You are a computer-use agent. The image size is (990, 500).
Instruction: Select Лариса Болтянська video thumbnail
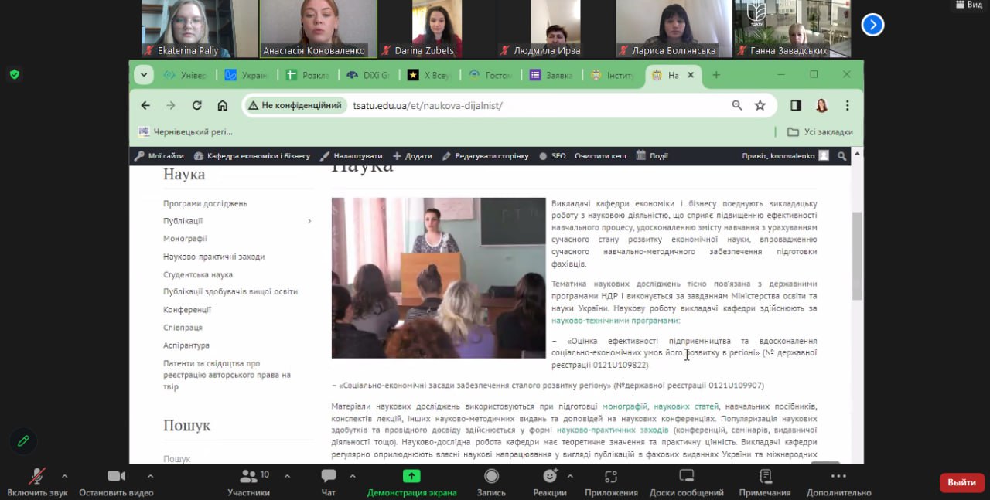[x=673, y=29]
